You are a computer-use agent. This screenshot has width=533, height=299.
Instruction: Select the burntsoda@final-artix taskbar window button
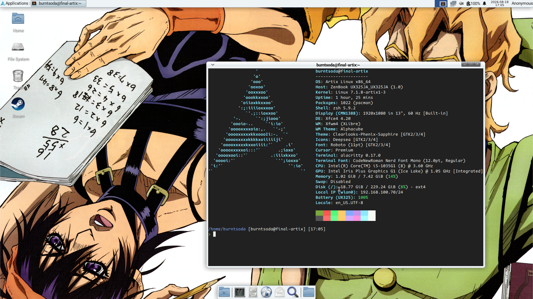click(59, 3)
